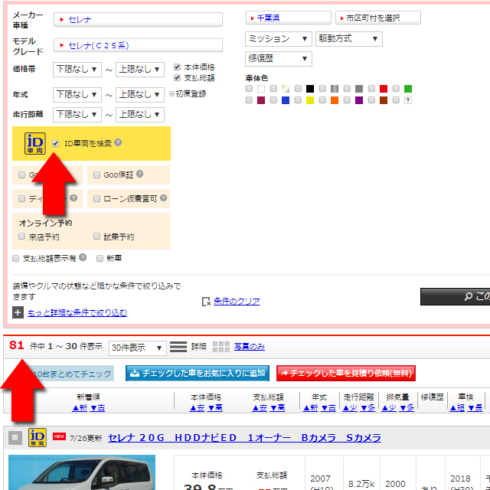The width and height of the screenshot is (490, 490).
Task: Open the セレナ car photo thumbnail
Action: click(82, 472)
